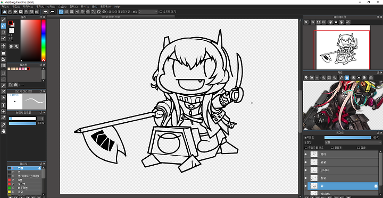The height and width of the screenshot is (198, 383).
Task: Activate hand tool in Reference panel
Action: point(347,78)
